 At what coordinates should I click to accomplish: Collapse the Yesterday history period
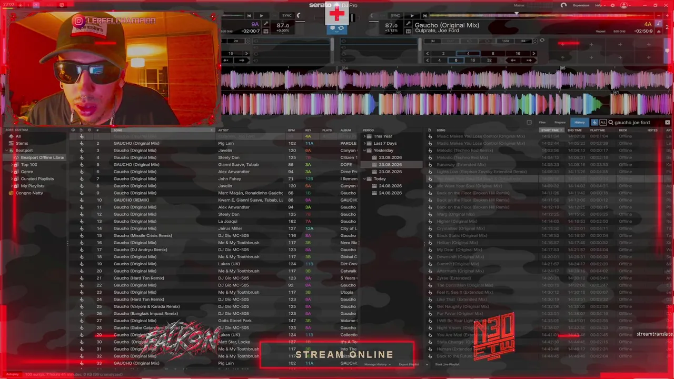(x=364, y=151)
